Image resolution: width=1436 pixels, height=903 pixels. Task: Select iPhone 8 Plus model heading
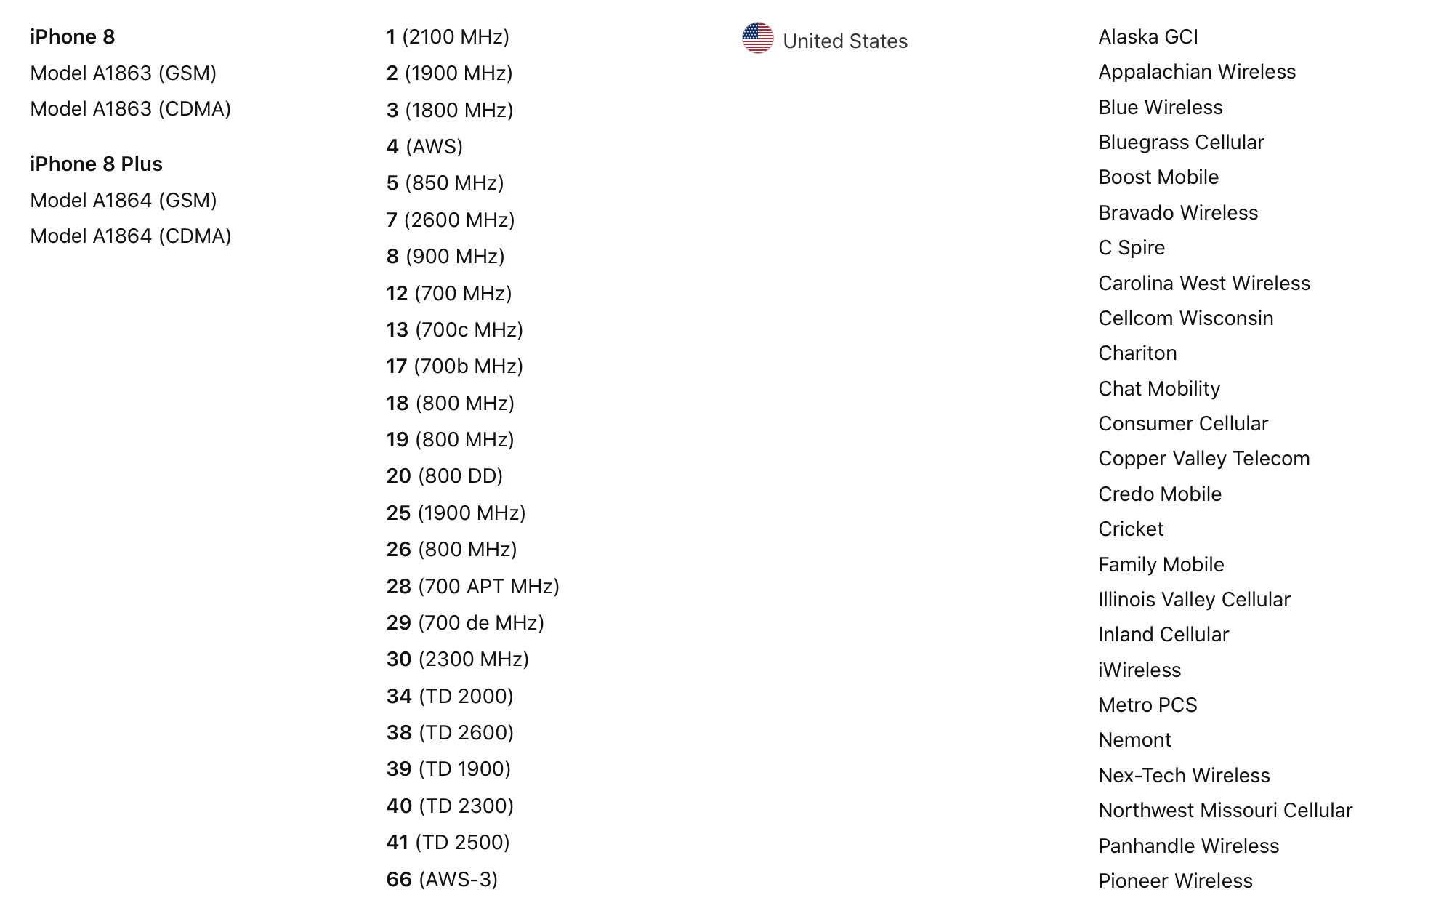point(104,164)
